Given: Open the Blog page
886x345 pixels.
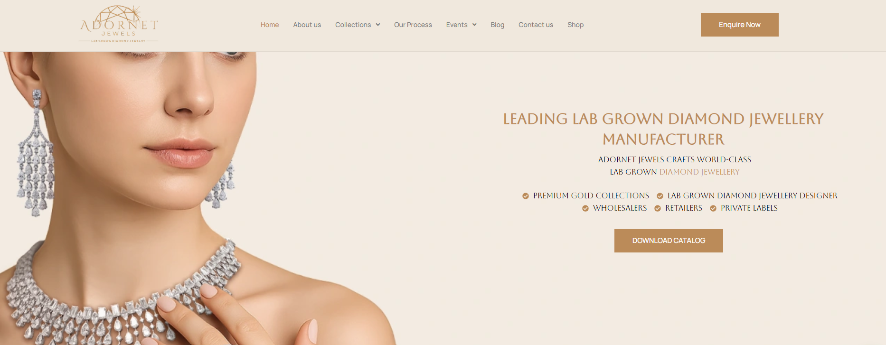Looking at the screenshot, I should pyautogui.click(x=498, y=25).
